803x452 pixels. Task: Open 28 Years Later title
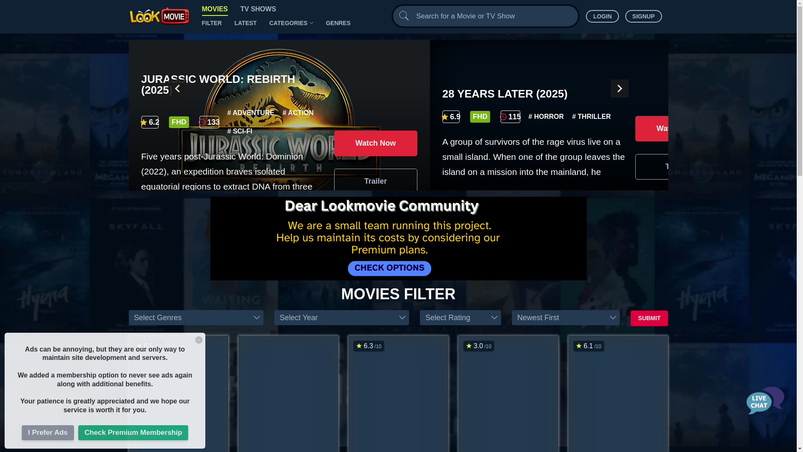pos(505,94)
